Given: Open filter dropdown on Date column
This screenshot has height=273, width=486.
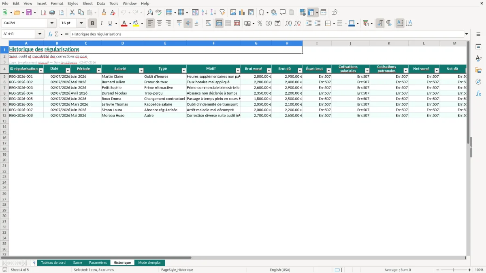Looking at the screenshot, I should click(68, 71).
